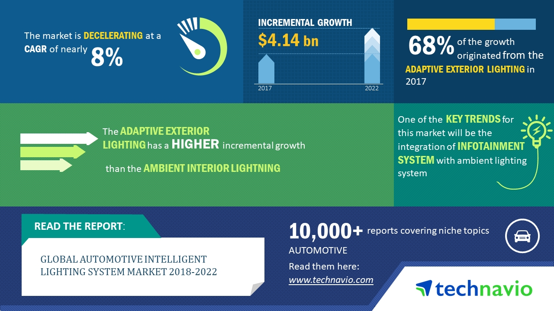Select the bright green middle arrow
Screen dimensions: 554x311
52,152
